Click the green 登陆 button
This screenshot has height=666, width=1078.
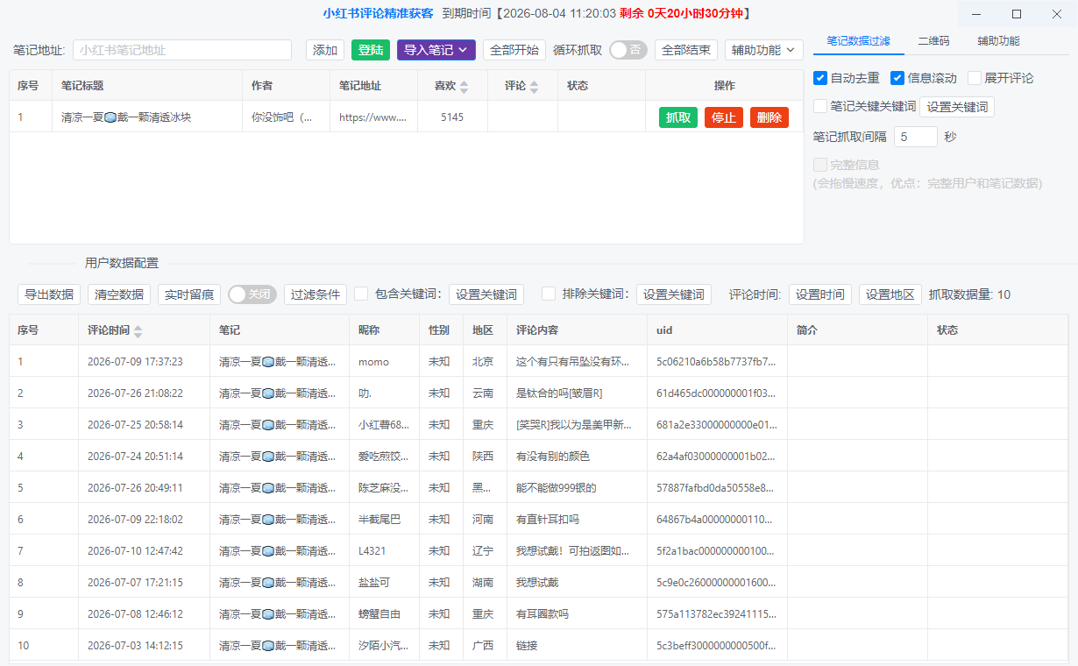coord(371,50)
